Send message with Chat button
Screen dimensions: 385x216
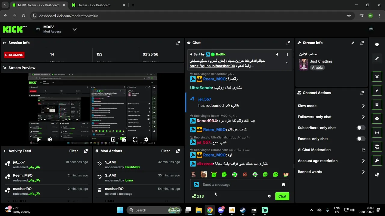pyautogui.click(x=282, y=196)
